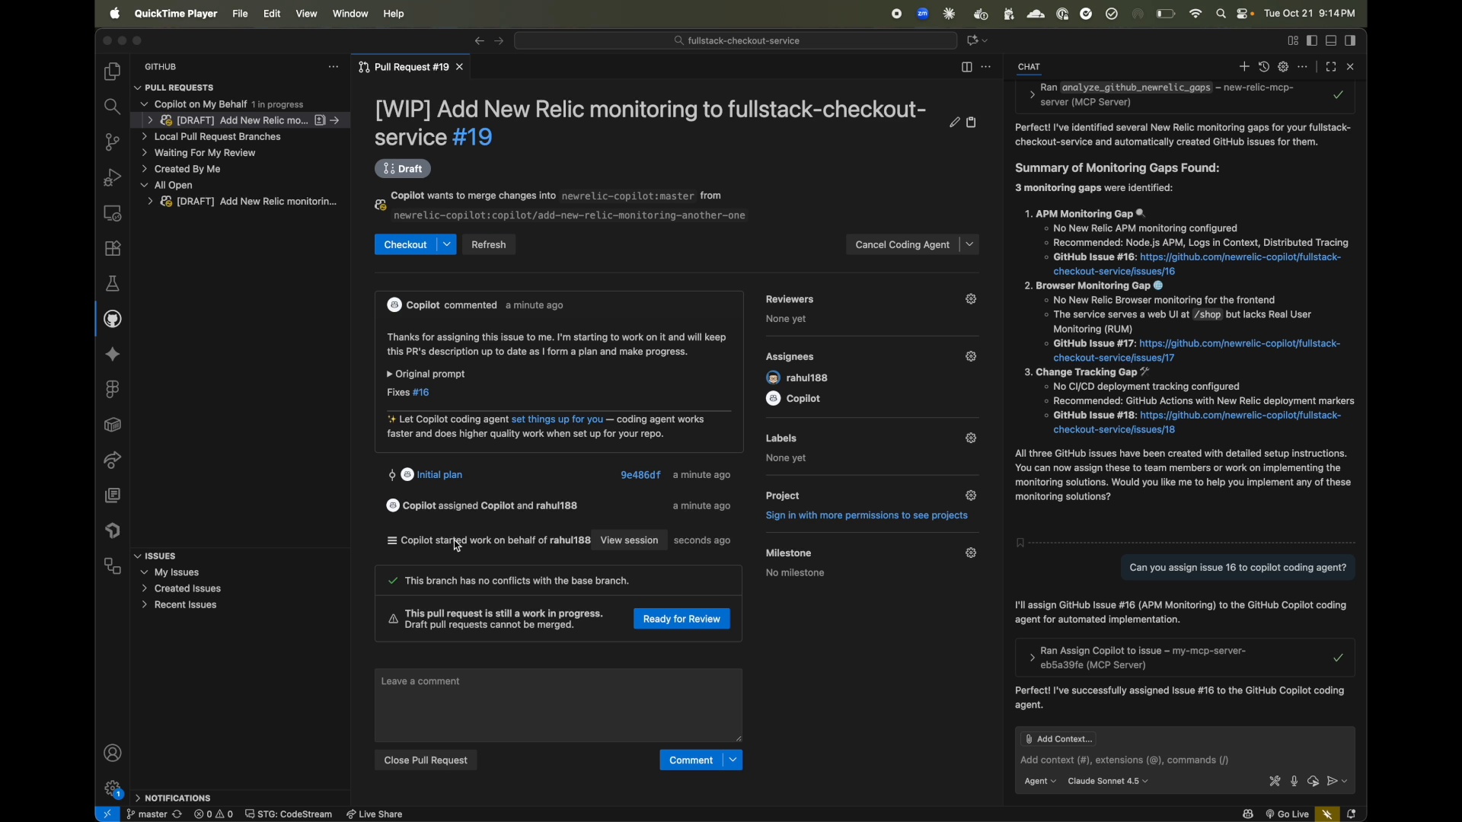
Task: Open the Source Control view
Action: click(113, 142)
